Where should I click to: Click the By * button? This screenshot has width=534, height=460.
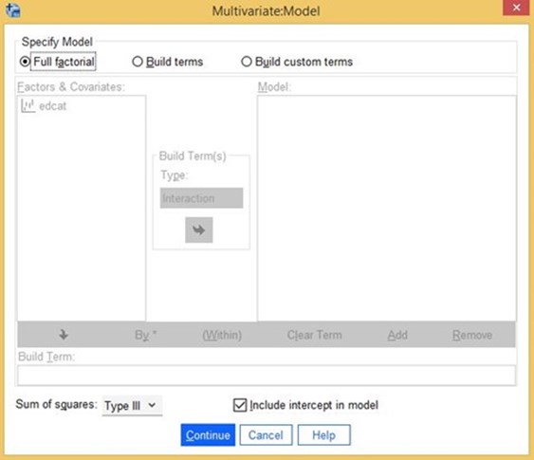pos(146,335)
